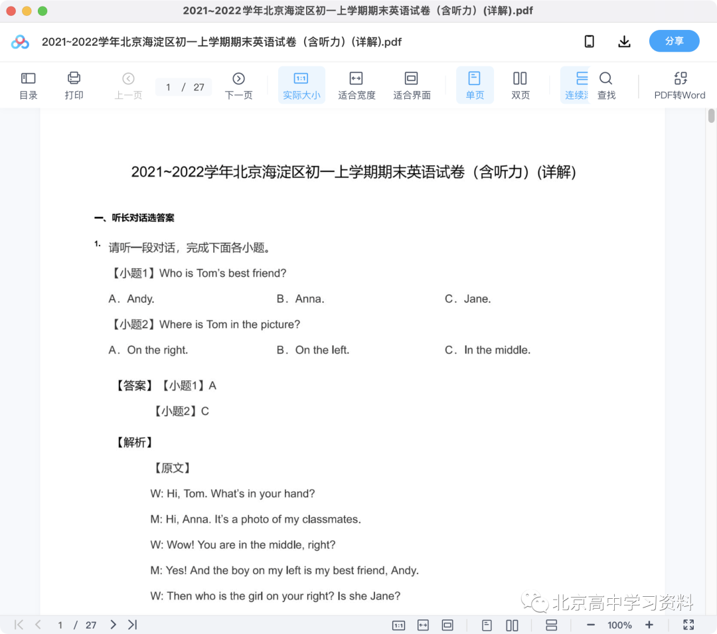Switch to 单页 single page mode

475,86
